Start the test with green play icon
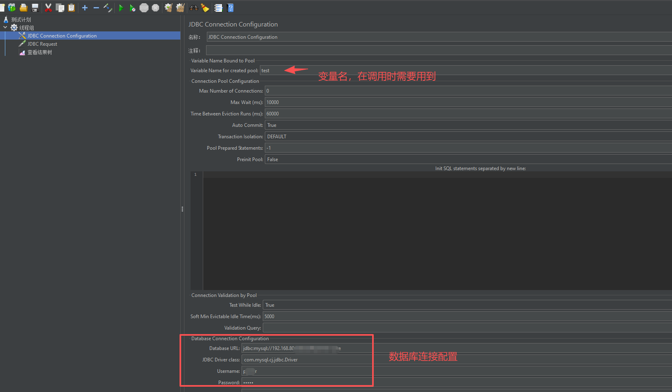 [121, 8]
